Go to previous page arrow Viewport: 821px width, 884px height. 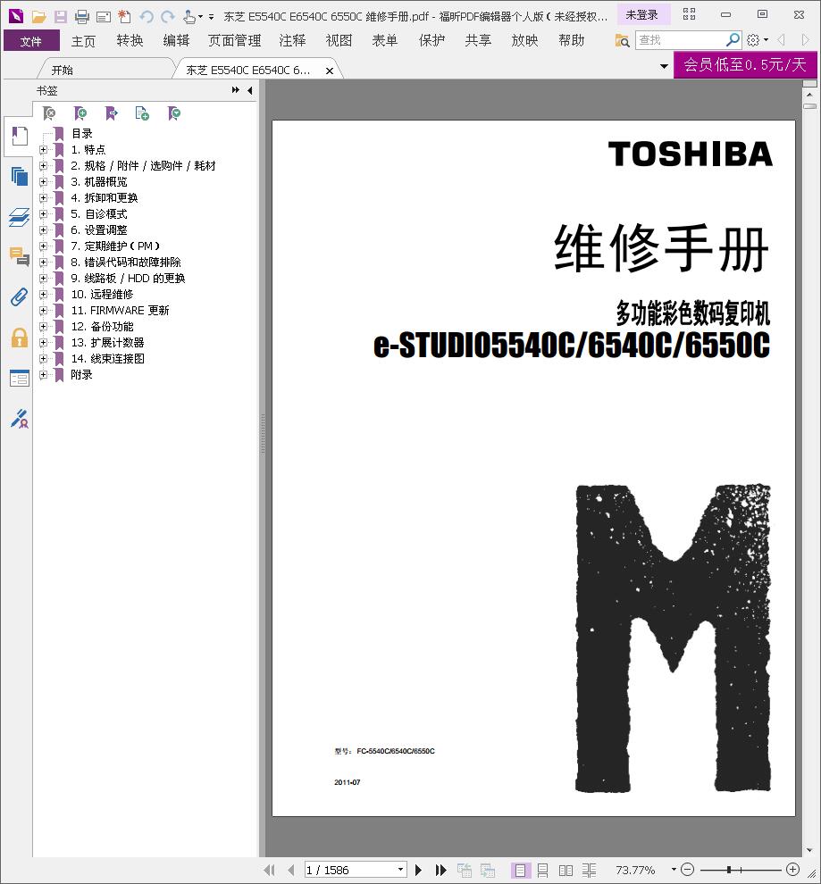[291, 870]
